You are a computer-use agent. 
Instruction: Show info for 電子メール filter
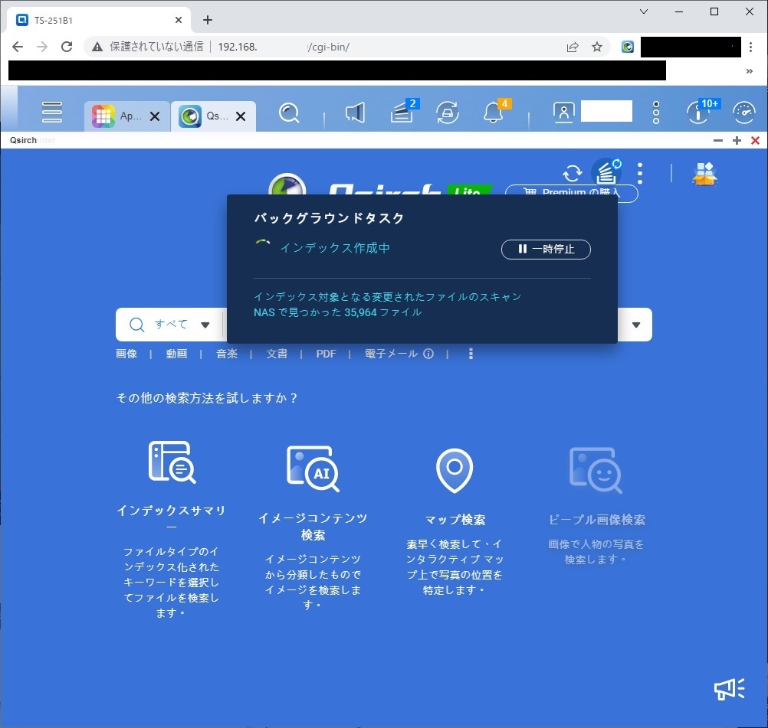[428, 354]
